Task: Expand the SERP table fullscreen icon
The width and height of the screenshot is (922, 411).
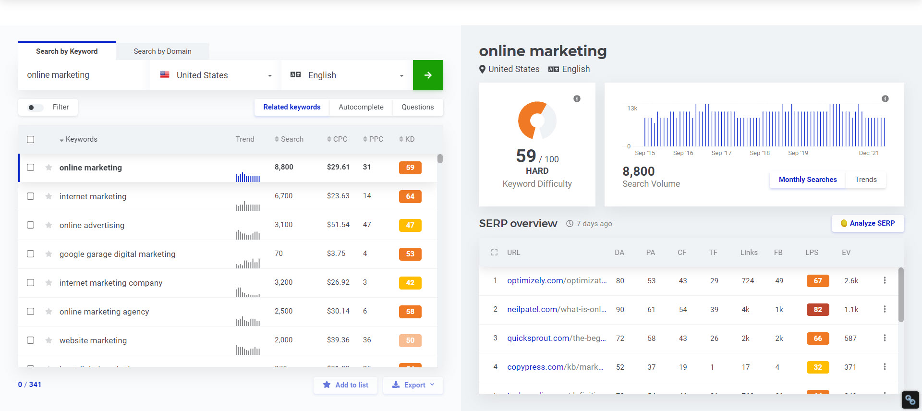Action: 494,253
